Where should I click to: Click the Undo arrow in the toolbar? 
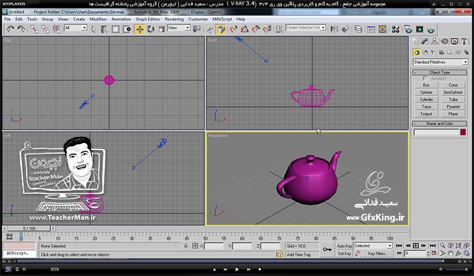(11, 30)
